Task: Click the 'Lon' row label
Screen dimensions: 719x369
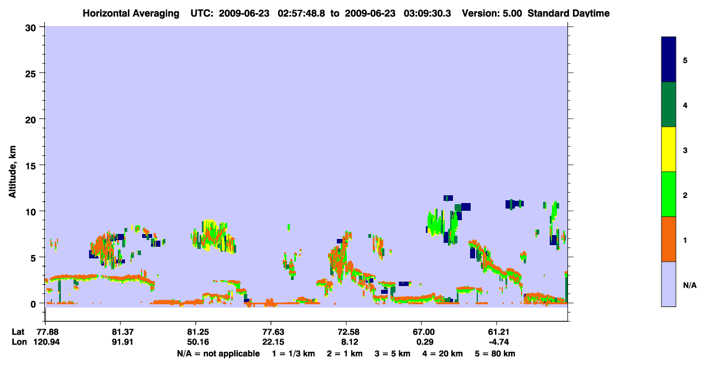Action: [18, 342]
